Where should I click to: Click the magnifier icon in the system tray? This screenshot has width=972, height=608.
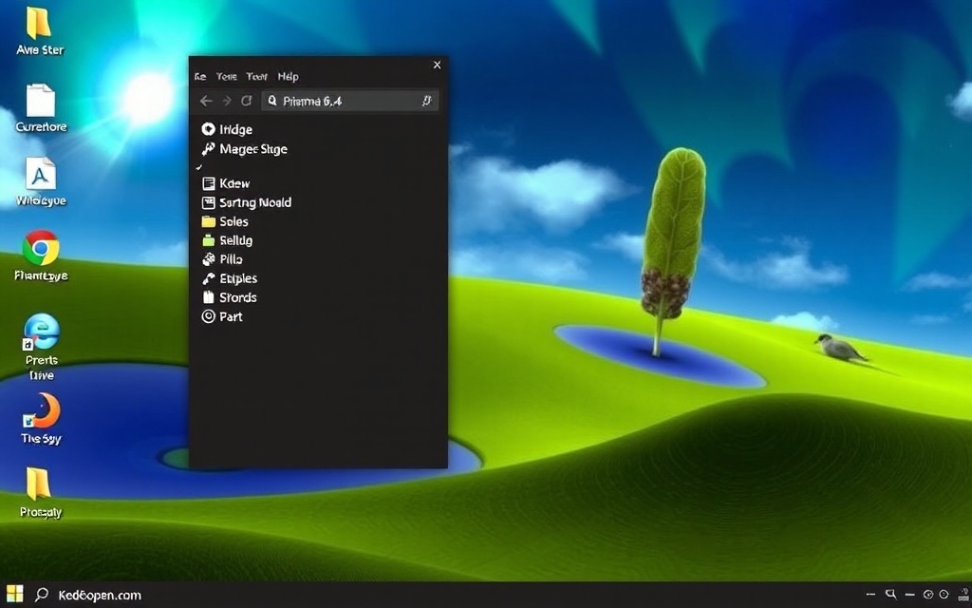pos(890,595)
